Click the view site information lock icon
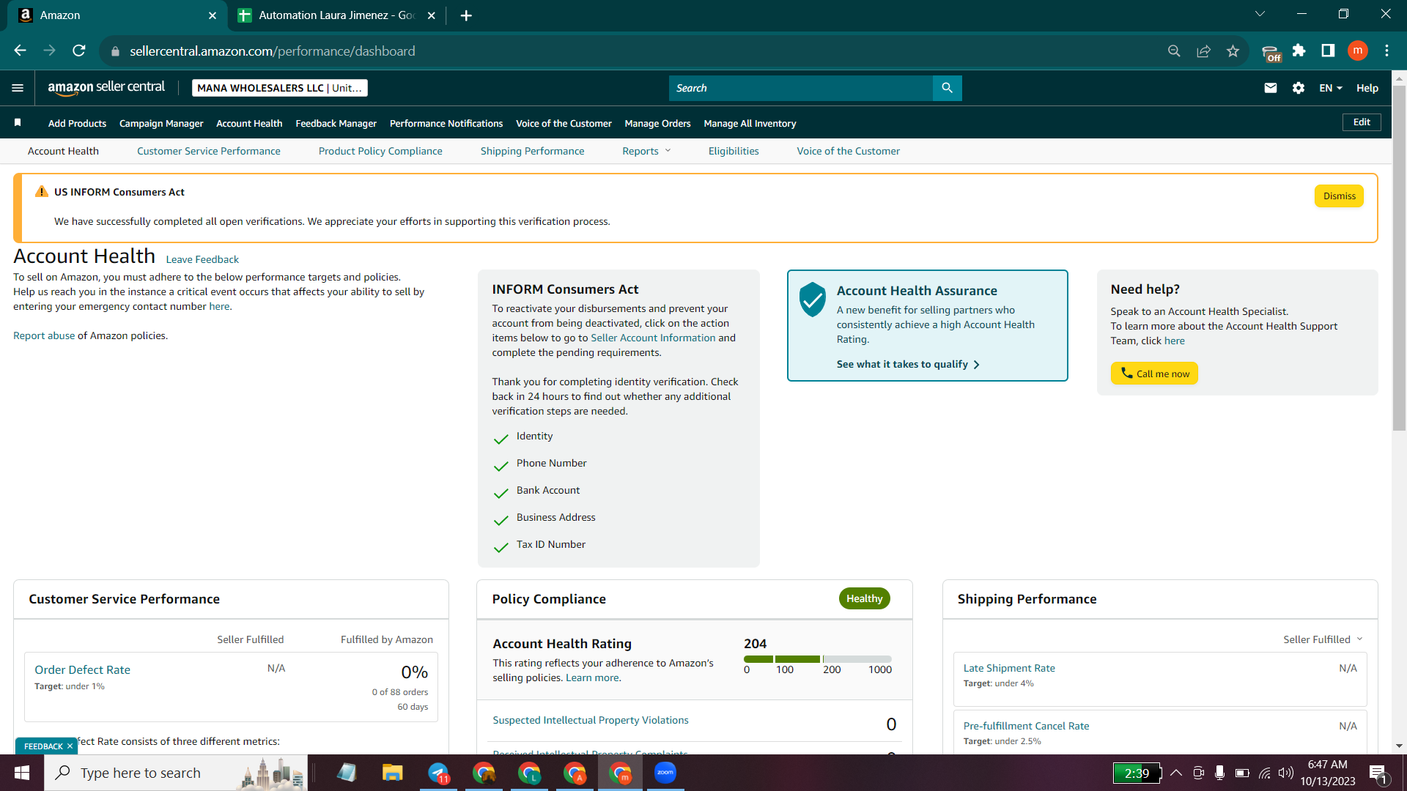This screenshot has width=1407, height=791. click(x=115, y=51)
